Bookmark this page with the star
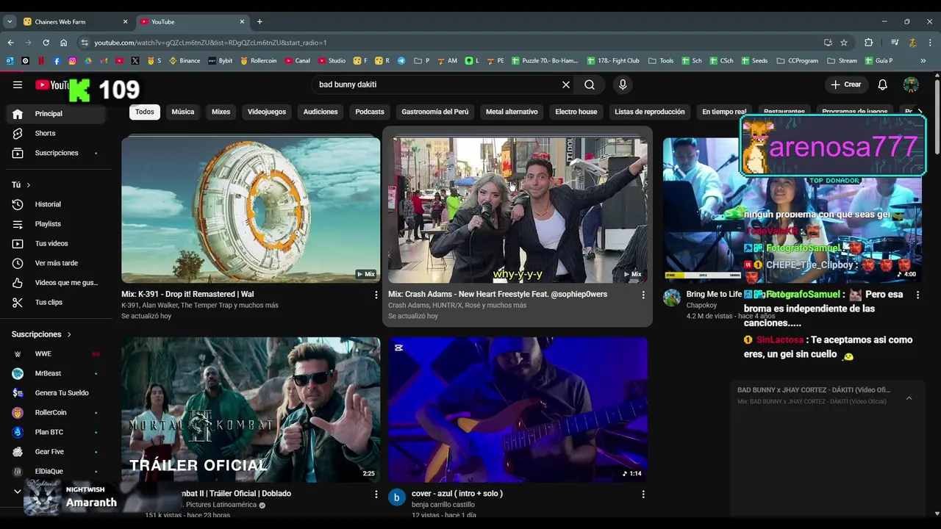This screenshot has height=529, width=941. click(844, 43)
